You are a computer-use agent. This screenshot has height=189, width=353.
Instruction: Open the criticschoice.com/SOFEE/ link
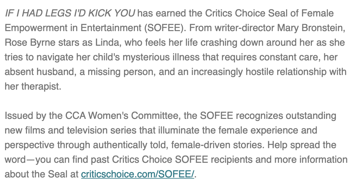point(137,174)
